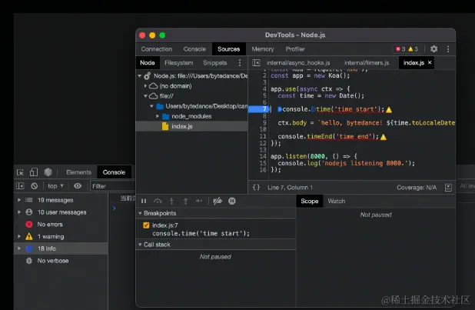The image size is (475, 310).
Task: Collapse the Users/bytedance/Desktop folder
Action: tap(151, 106)
